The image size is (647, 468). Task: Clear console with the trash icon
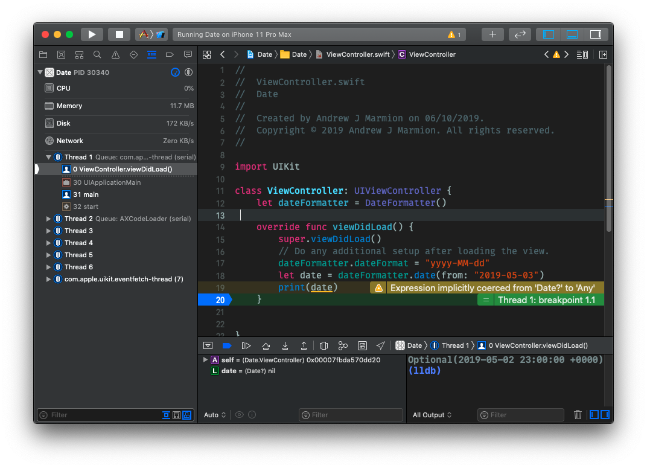tap(578, 415)
